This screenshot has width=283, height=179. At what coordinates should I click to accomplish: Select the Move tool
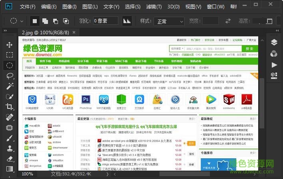click(10, 45)
